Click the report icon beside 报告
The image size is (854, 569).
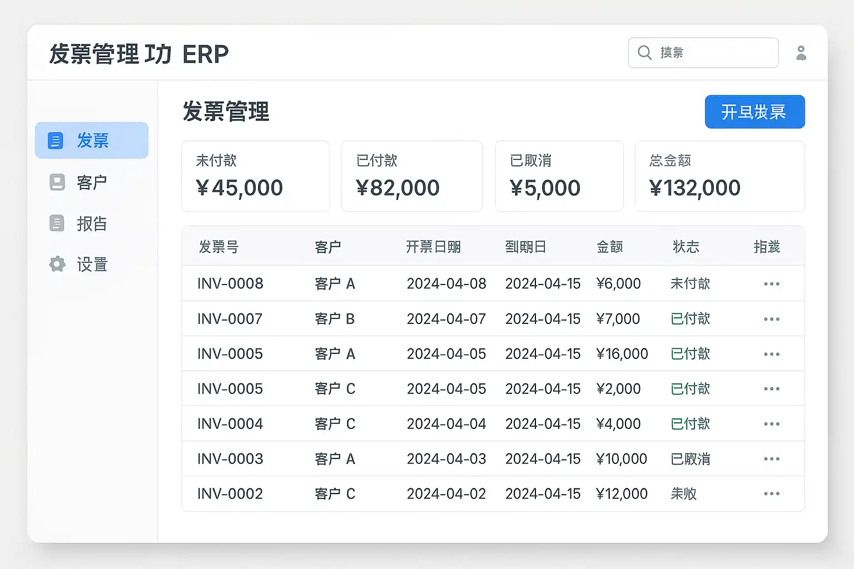coord(57,223)
